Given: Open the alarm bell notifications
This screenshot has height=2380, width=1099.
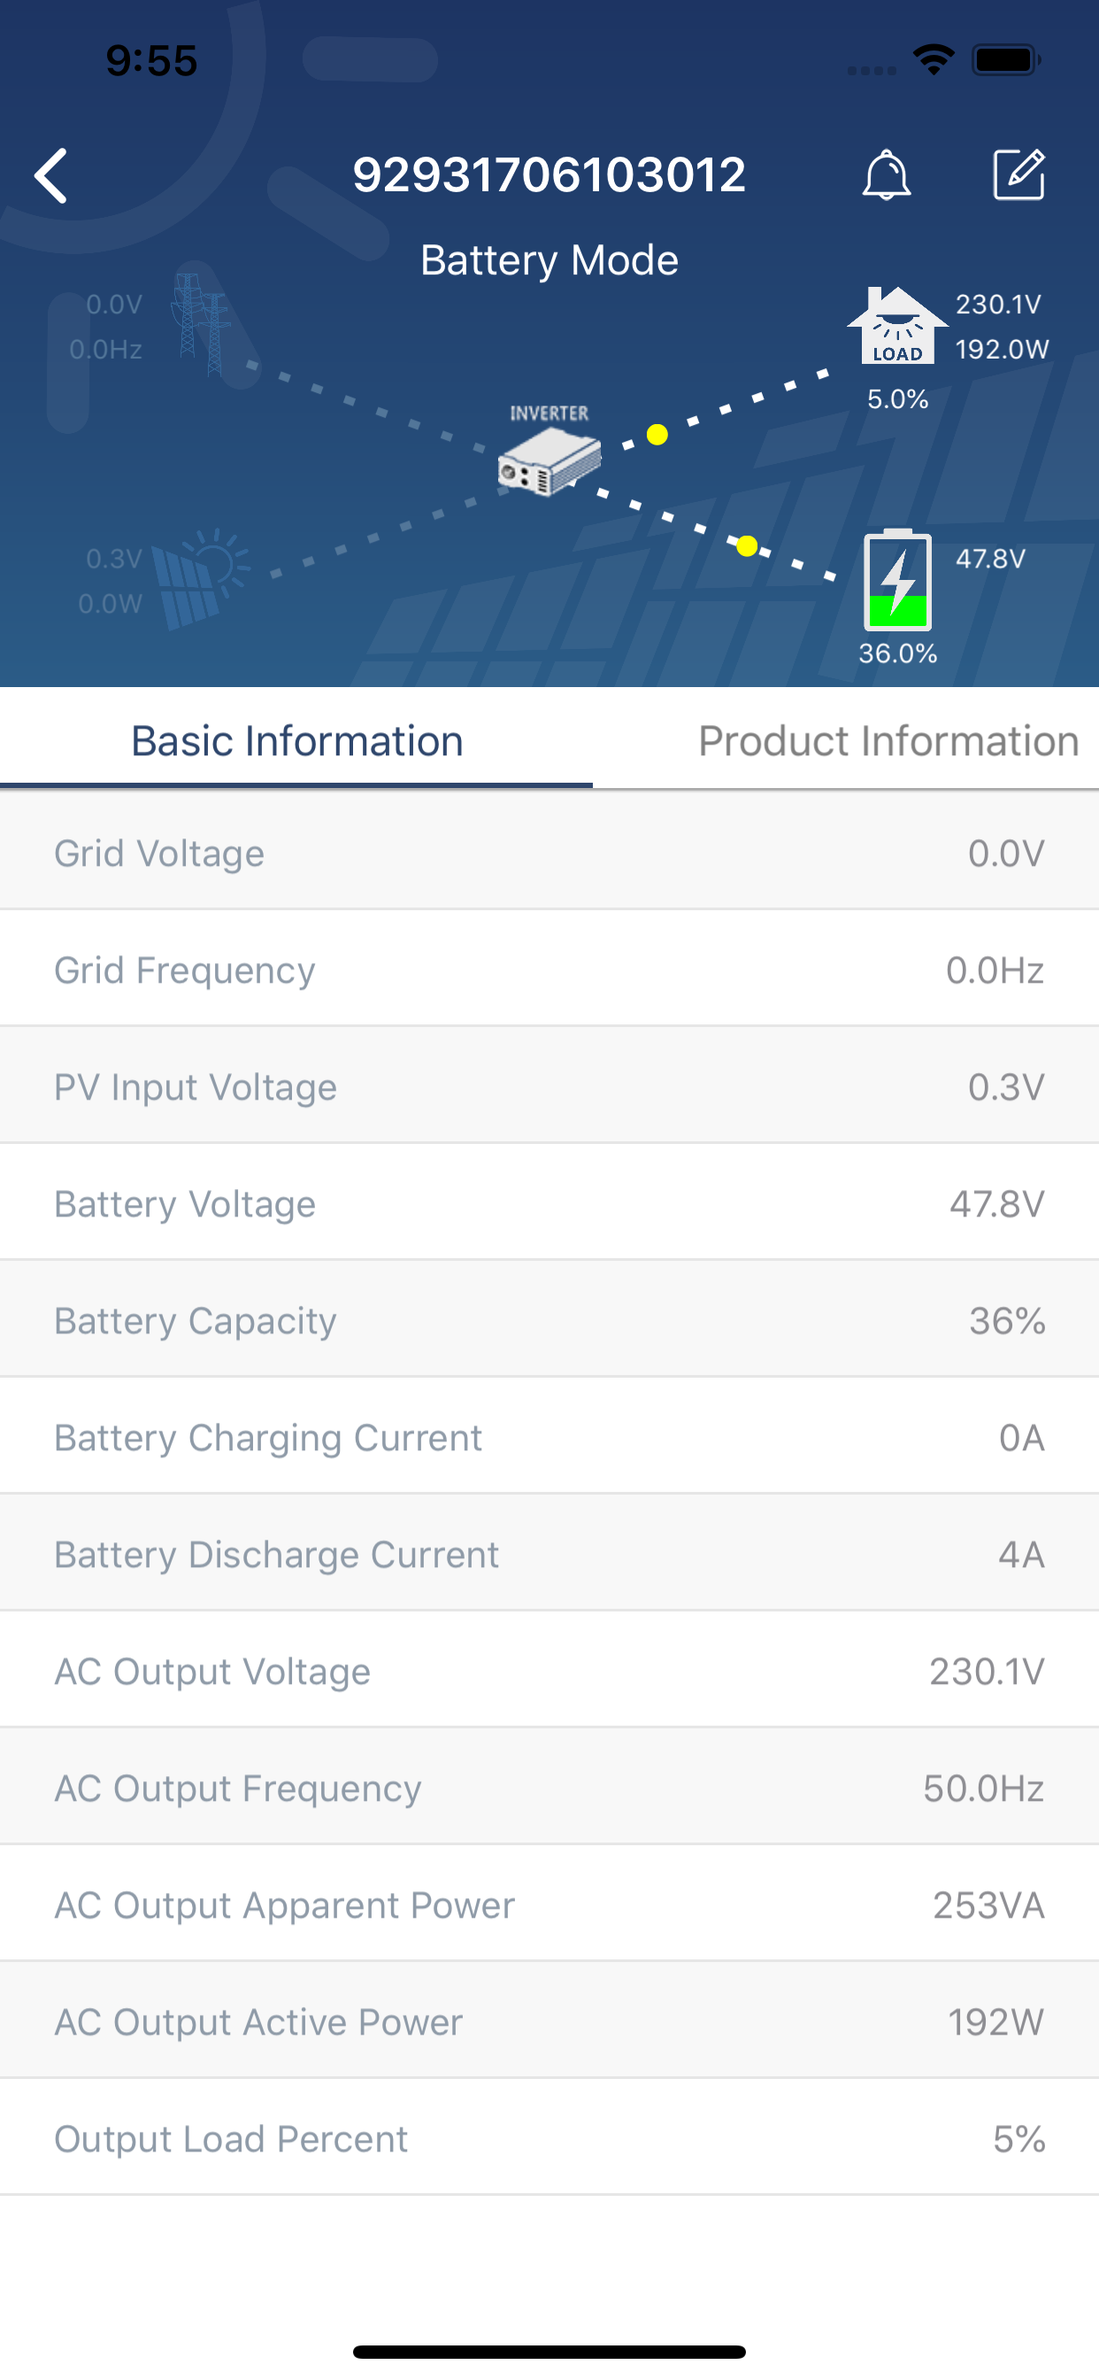Looking at the screenshot, I should pos(886,174).
